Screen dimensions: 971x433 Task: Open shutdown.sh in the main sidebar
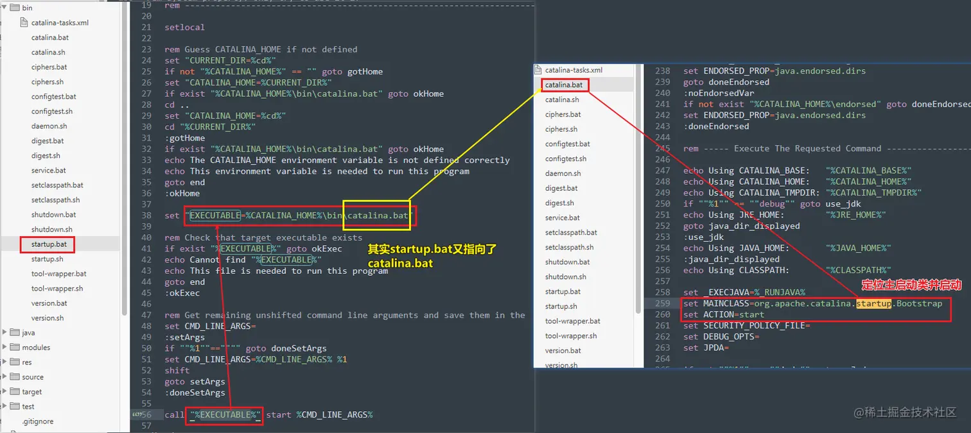point(52,230)
